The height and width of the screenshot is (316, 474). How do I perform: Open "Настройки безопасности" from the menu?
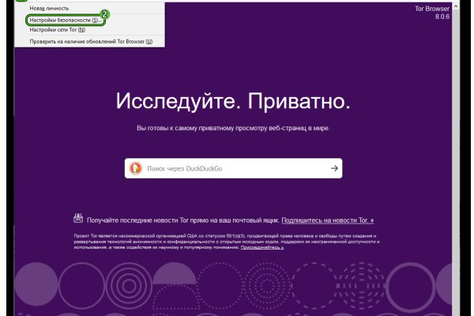(x=65, y=19)
